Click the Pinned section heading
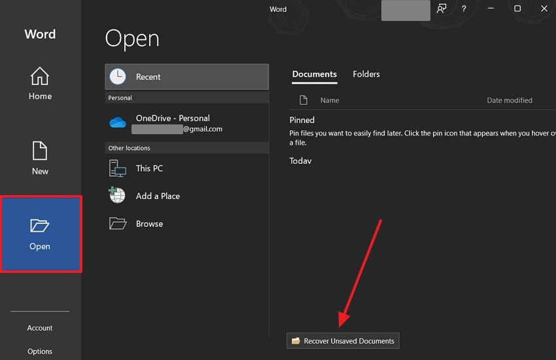This screenshot has height=360, width=556. point(302,120)
